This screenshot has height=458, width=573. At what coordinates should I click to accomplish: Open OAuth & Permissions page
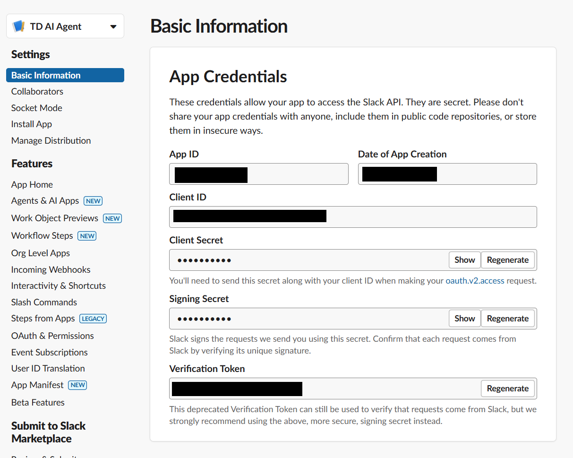(52, 336)
